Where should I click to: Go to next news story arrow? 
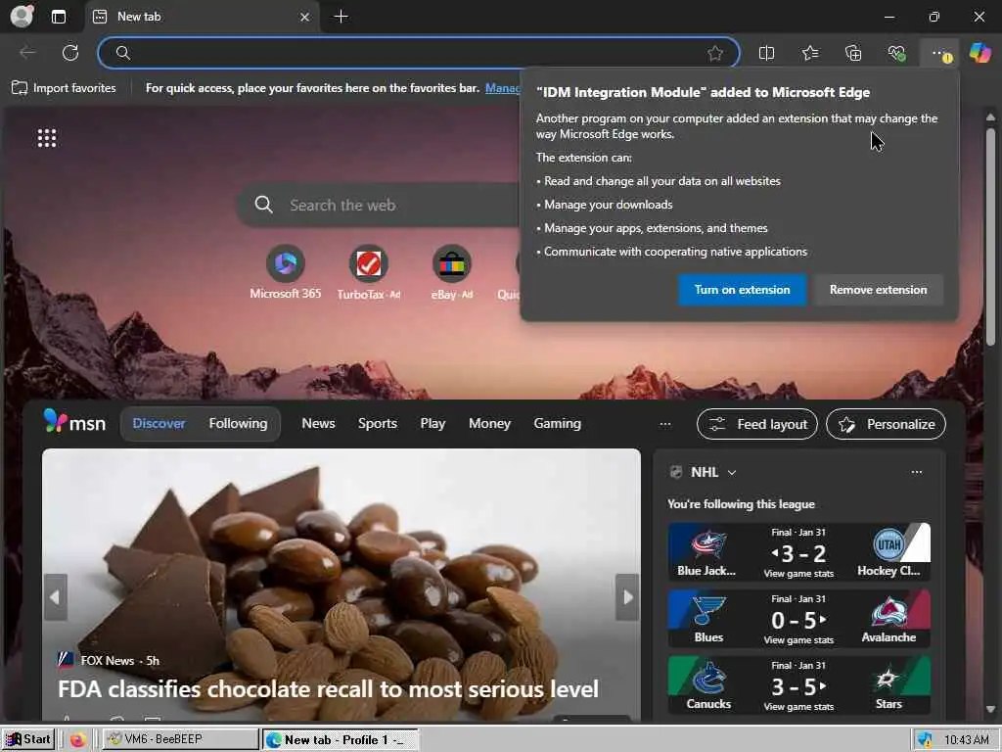pos(627,596)
